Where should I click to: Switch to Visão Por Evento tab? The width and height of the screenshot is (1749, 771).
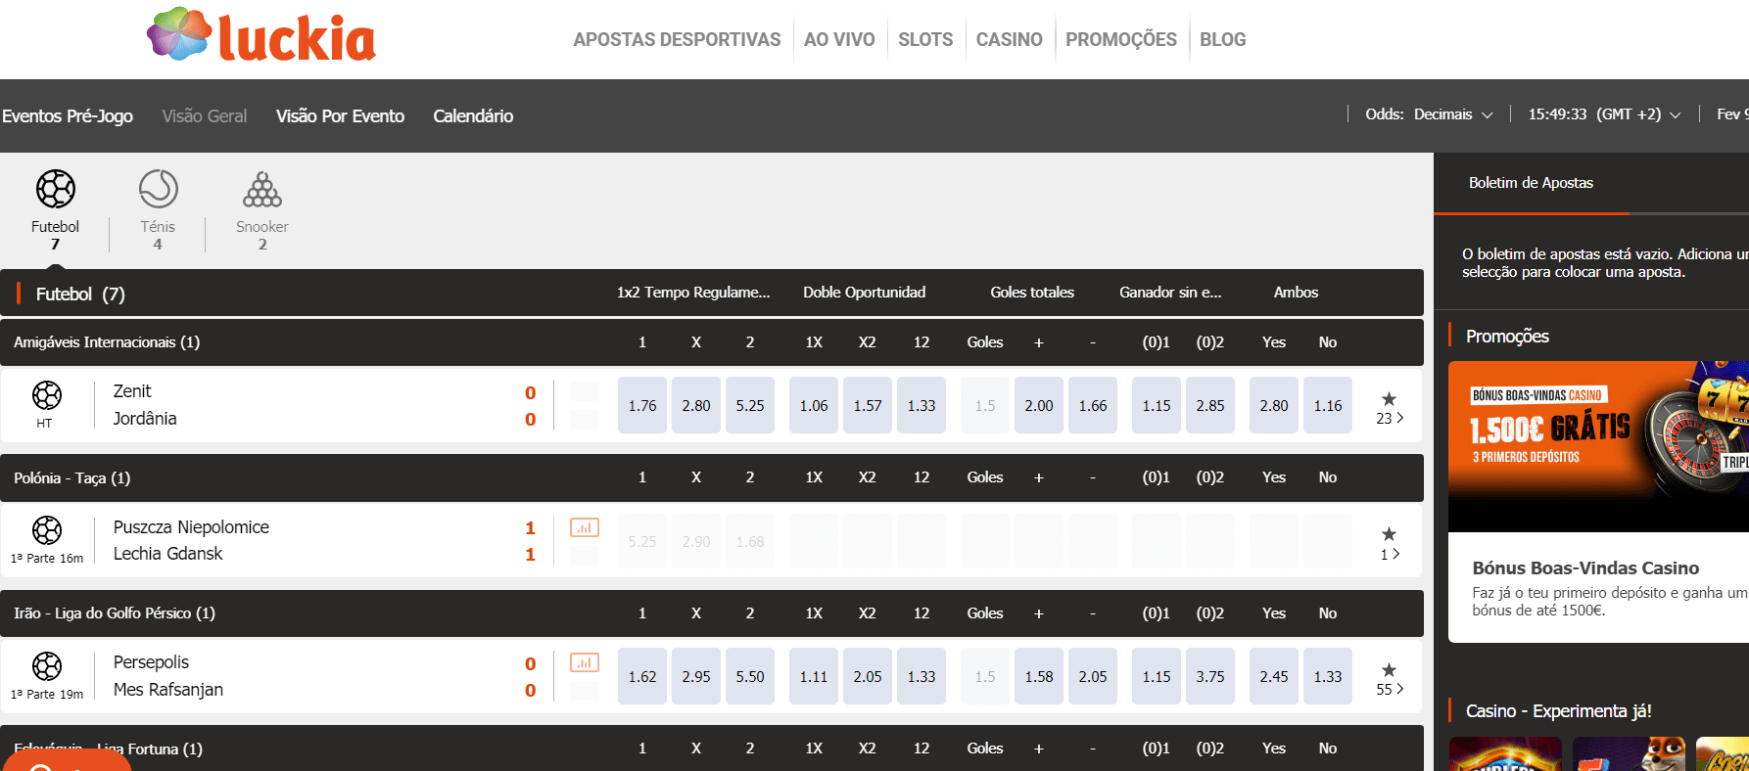click(340, 115)
